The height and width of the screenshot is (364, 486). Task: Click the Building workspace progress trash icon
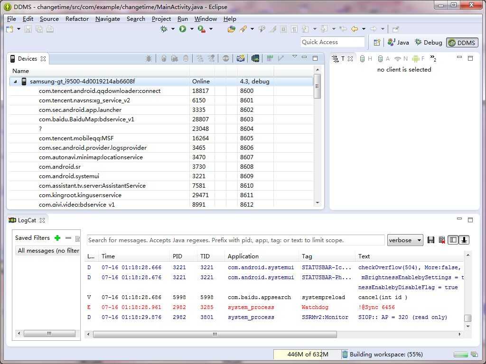(x=345, y=355)
